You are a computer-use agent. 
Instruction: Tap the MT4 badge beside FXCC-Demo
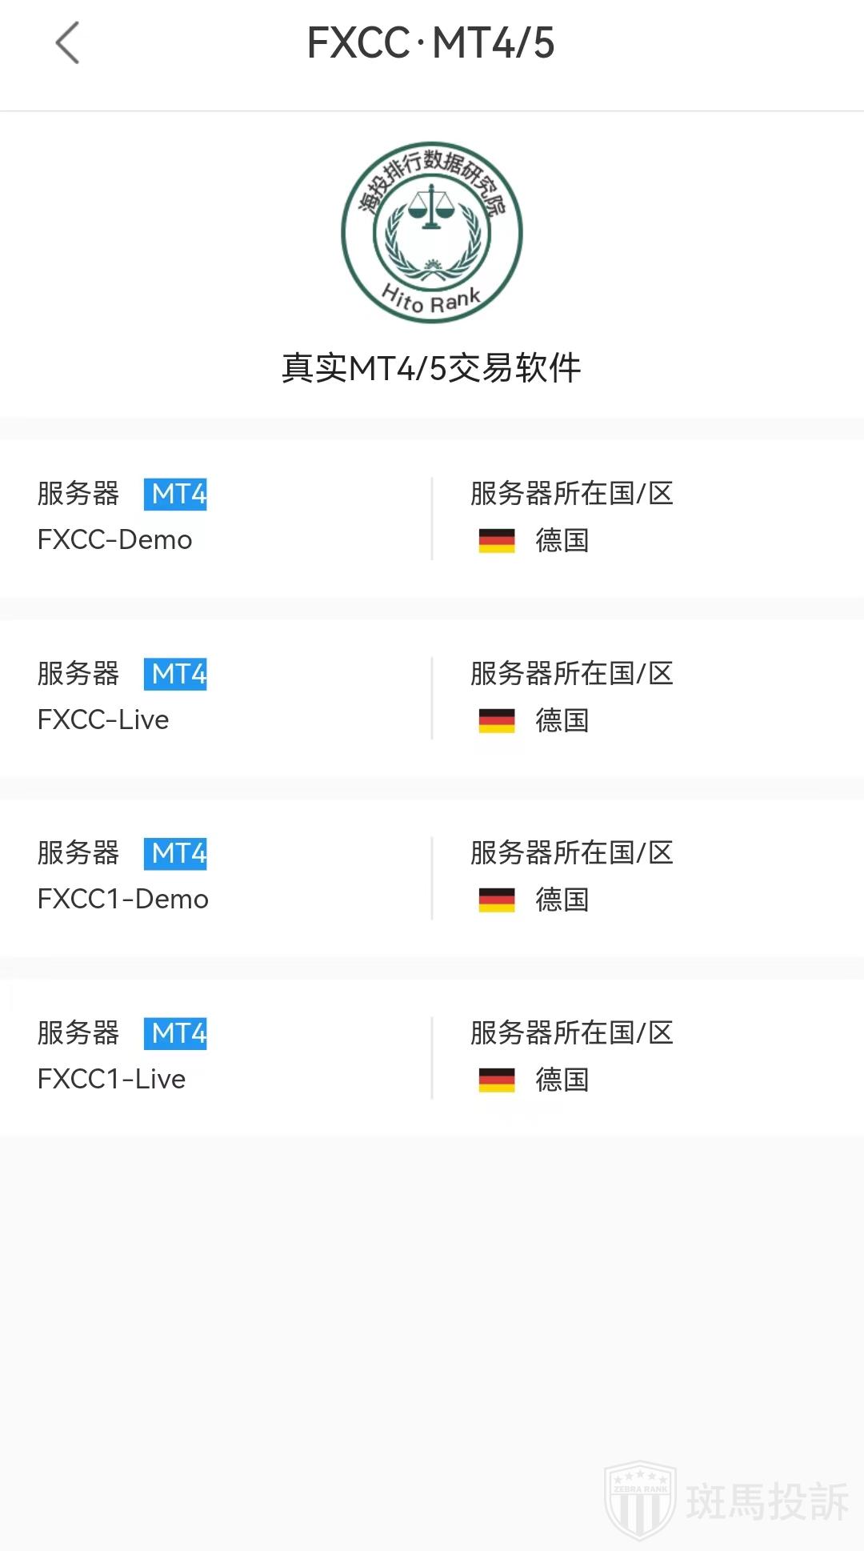tap(175, 494)
